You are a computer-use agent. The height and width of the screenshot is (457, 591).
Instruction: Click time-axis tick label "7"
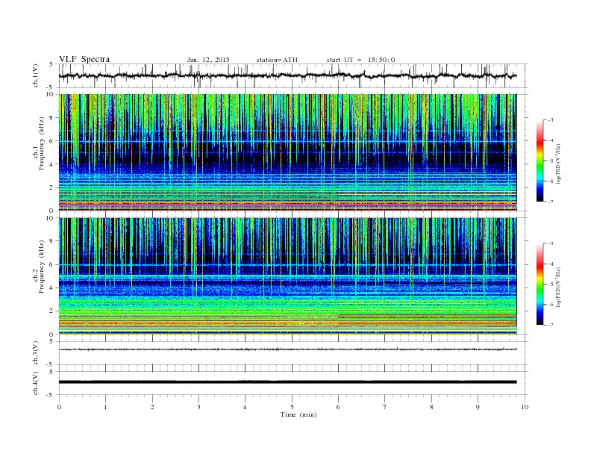click(385, 407)
